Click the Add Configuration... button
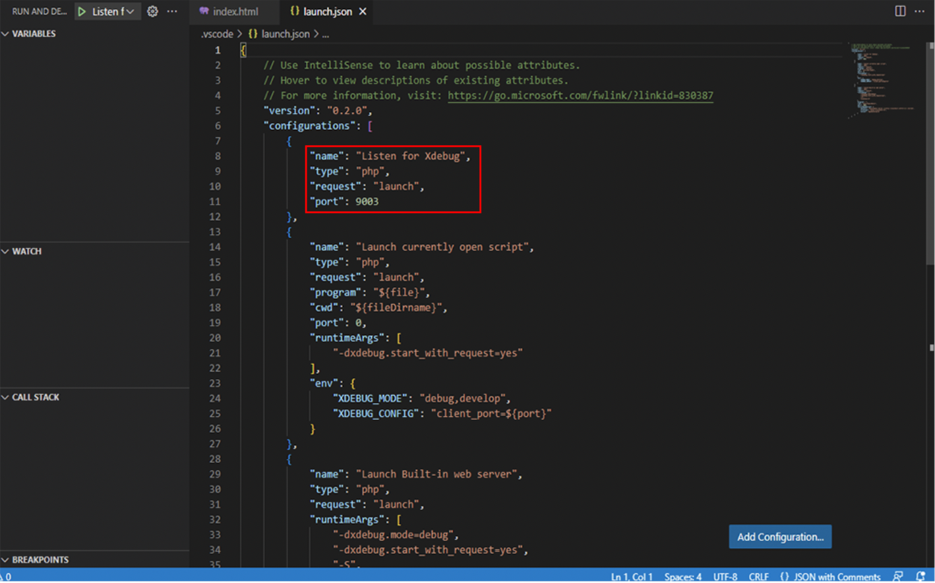The image size is (935, 583). click(780, 537)
